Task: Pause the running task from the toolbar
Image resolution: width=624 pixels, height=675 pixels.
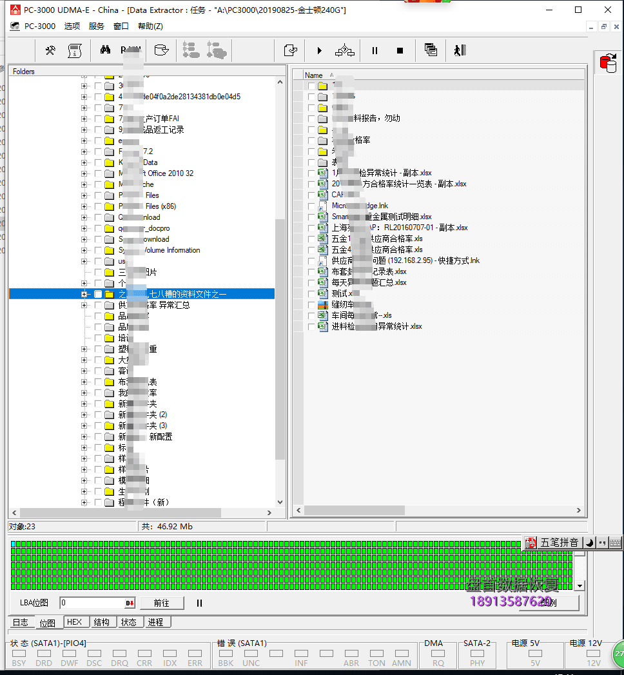Action: (375, 50)
